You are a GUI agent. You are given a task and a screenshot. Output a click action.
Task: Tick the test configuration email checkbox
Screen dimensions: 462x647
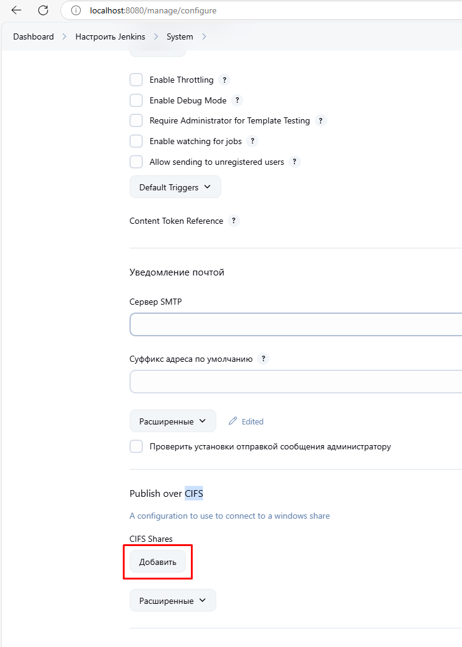136,446
